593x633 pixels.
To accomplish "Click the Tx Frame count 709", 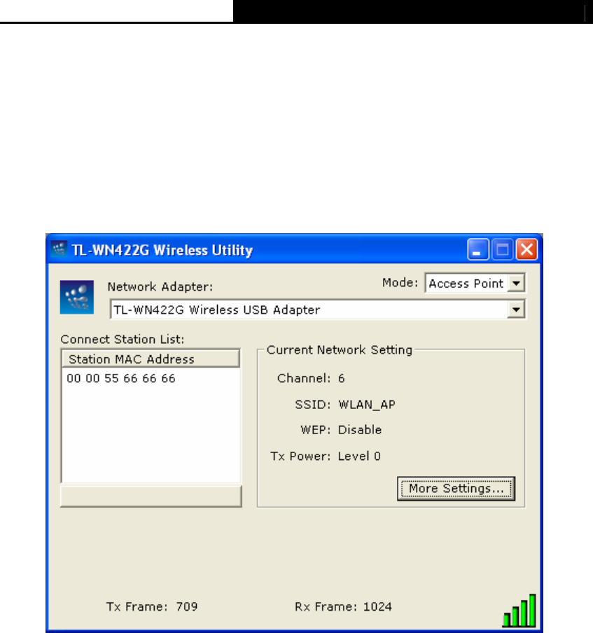I will point(187,606).
